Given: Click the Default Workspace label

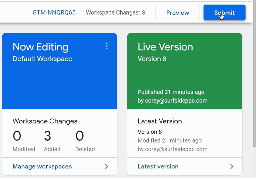Looking at the screenshot, I should 42,59.
